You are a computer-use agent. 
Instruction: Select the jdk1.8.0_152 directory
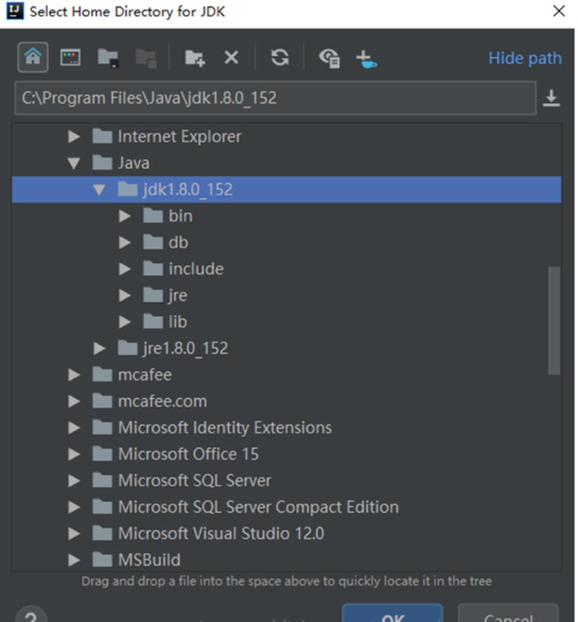(286, 189)
